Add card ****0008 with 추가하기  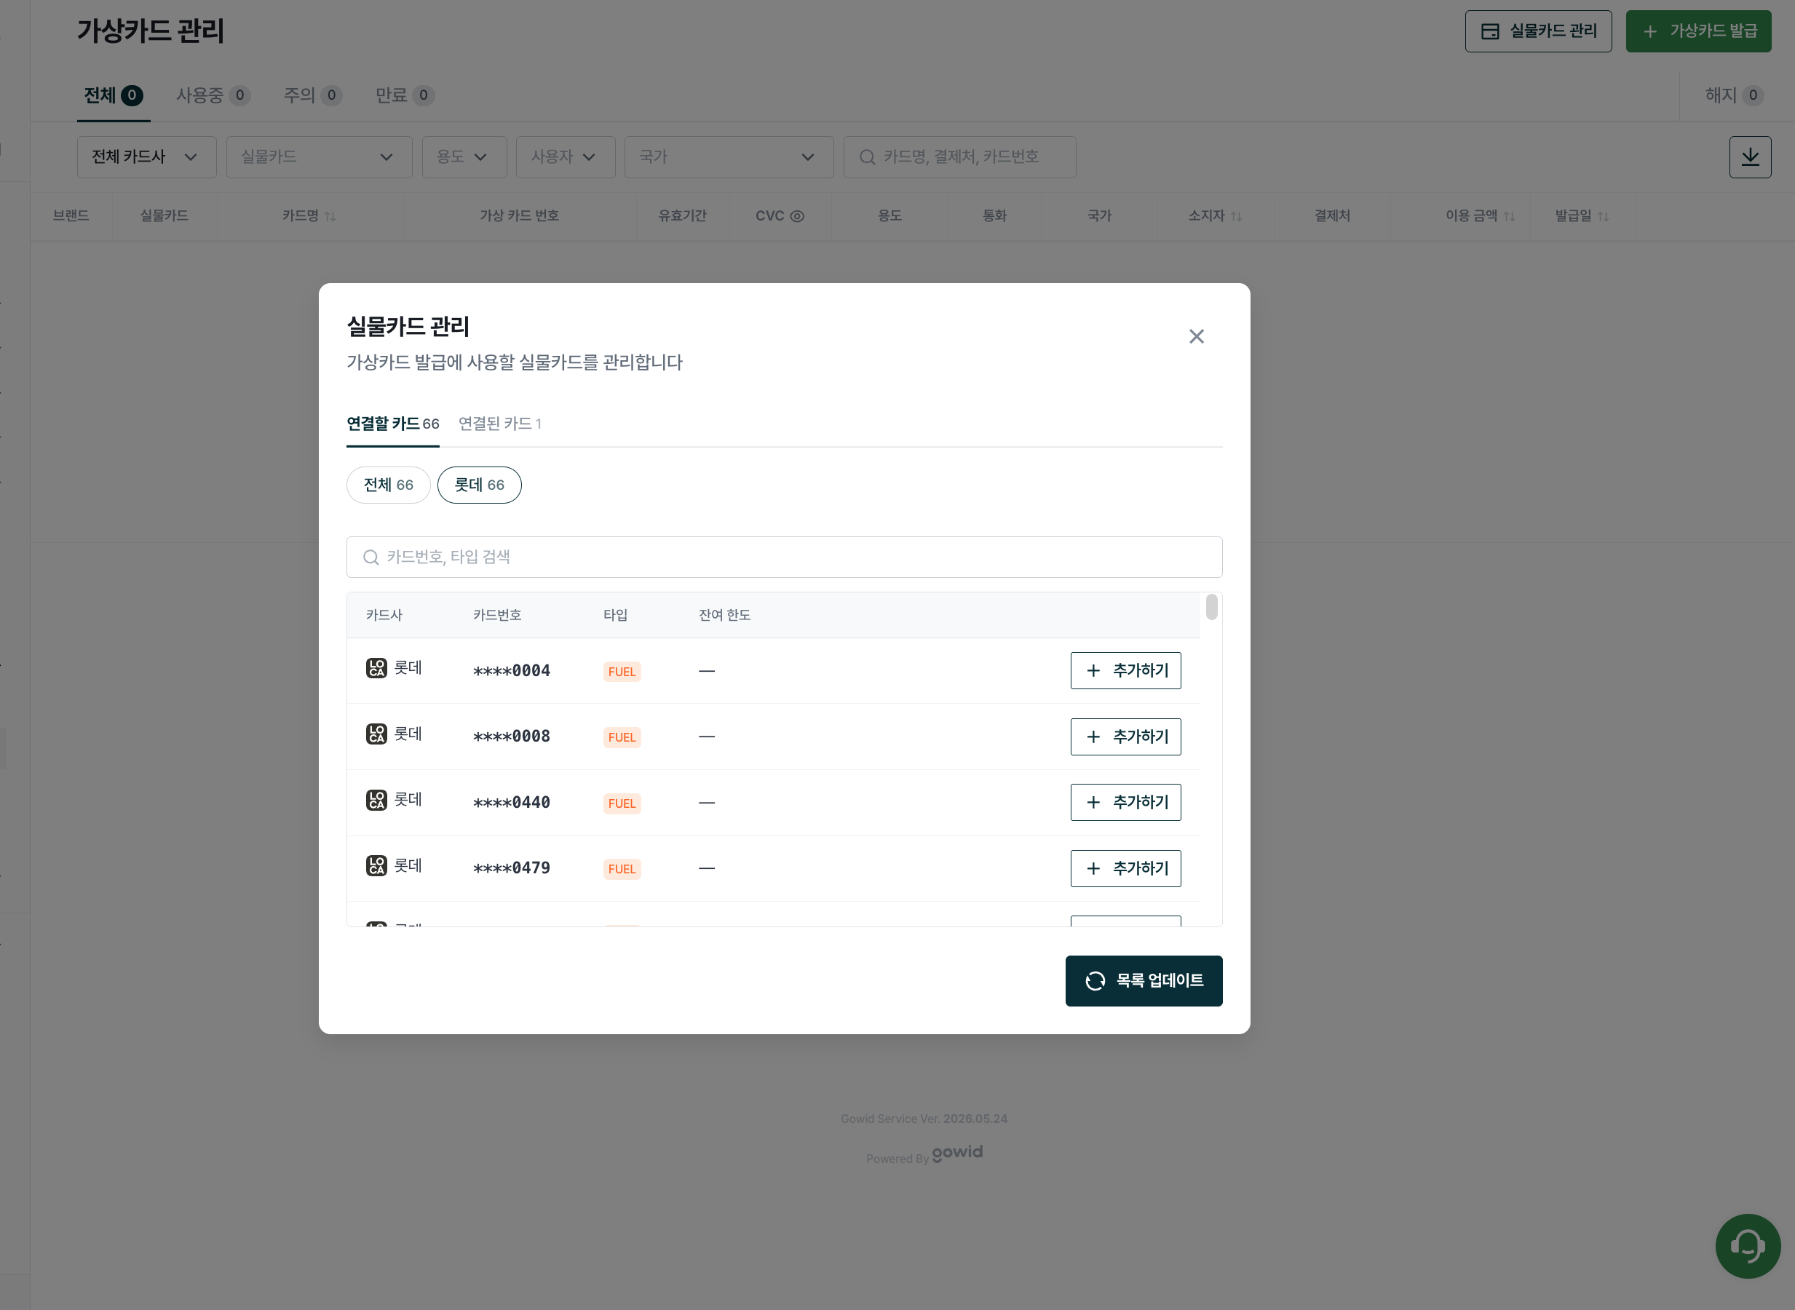click(x=1125, y=737)
